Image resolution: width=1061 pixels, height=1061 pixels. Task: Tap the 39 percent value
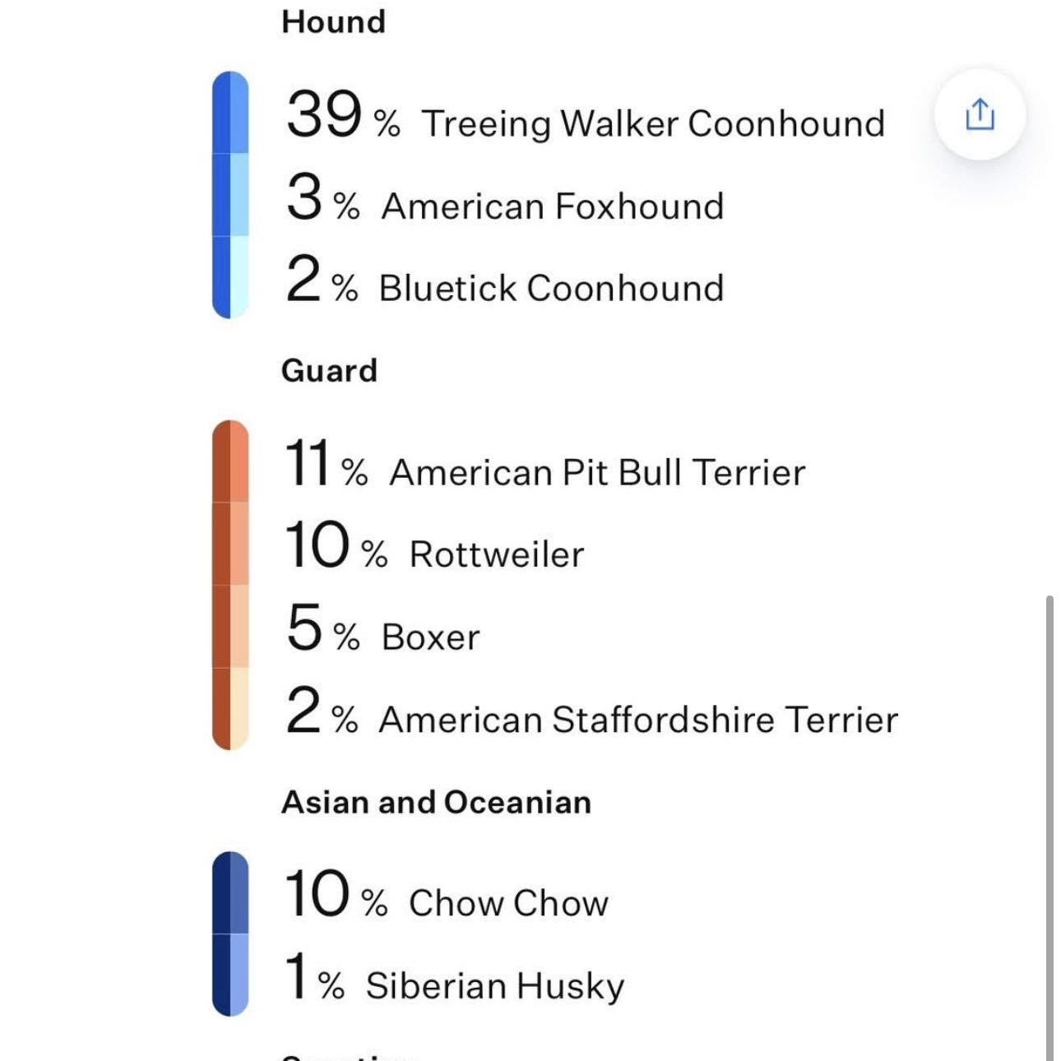tap(324, 114)
